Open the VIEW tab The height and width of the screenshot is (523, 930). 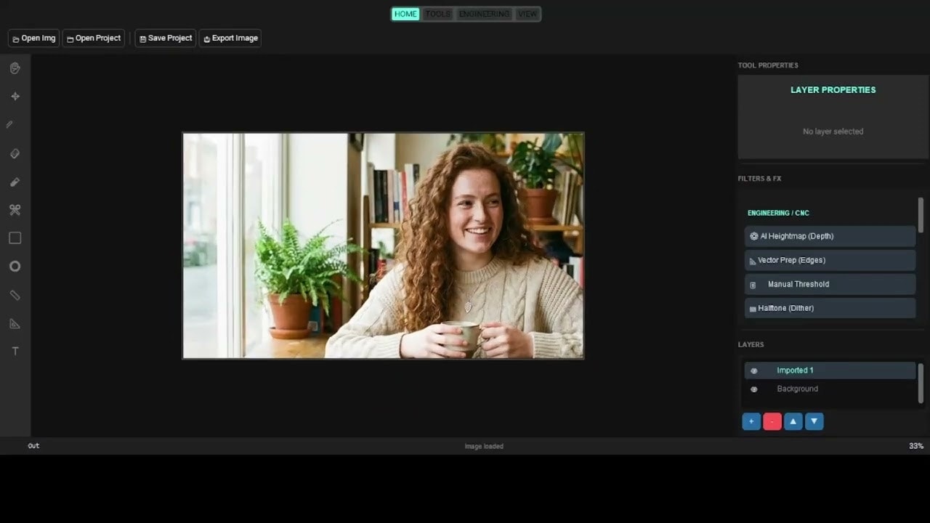click(527, 14)
